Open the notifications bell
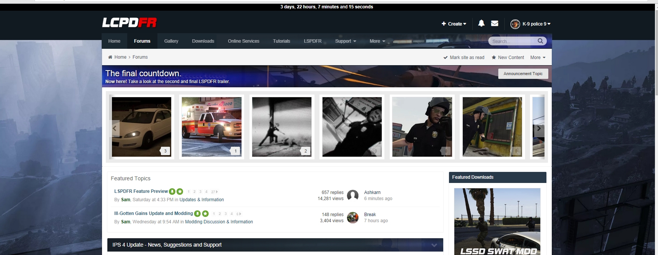The height and width of the screenshot is (255, 658). [x=481, y=23]
